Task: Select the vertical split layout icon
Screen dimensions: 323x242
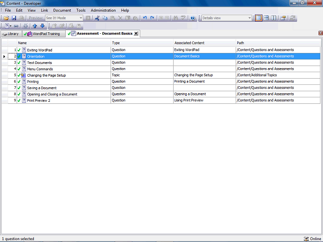Action: point(274,18)
